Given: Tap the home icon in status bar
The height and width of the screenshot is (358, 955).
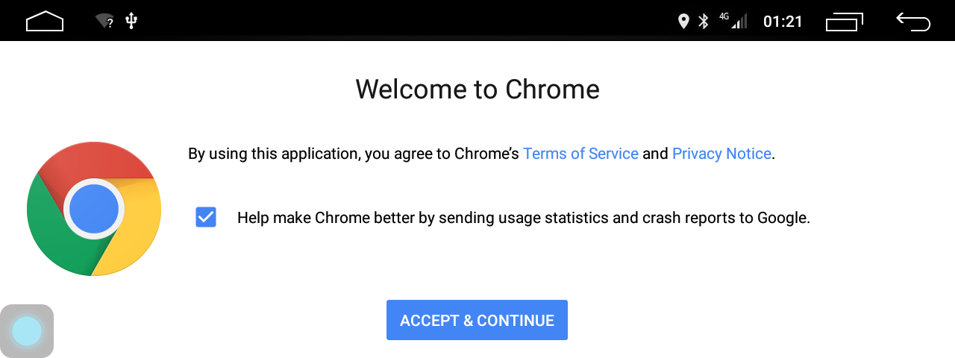Looking at the screenshot, I should point(45,22).
